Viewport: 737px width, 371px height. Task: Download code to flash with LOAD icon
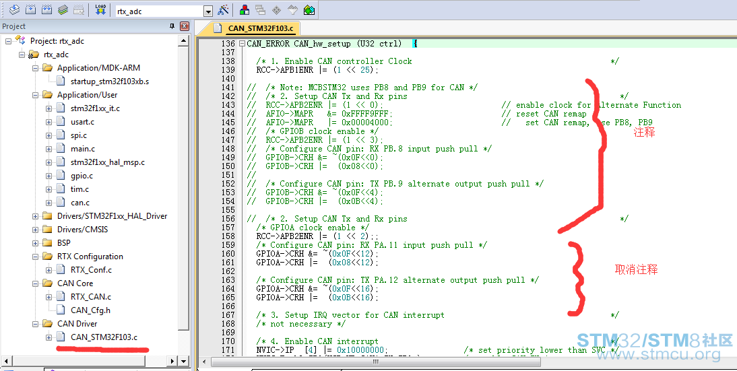tap(100, 10)
